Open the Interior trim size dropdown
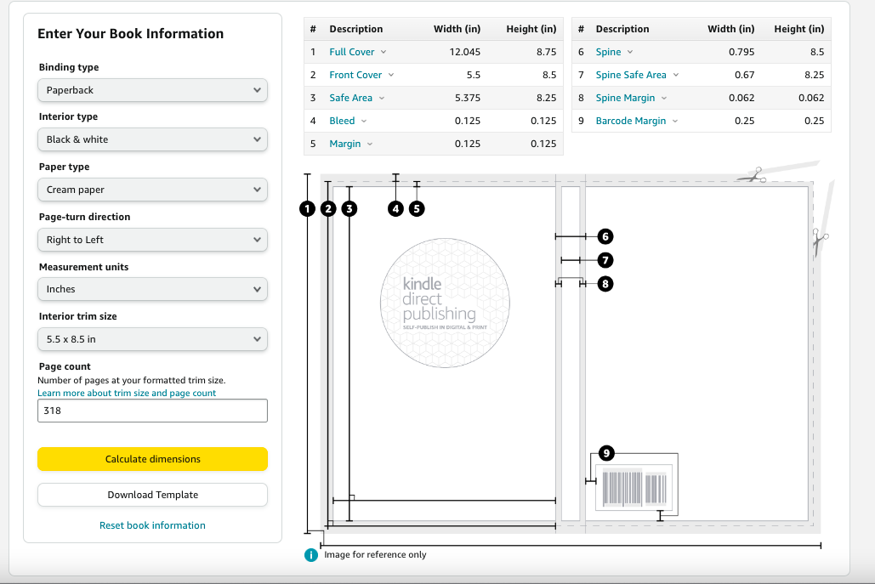The image size is (875, 584). (x=152, y=339)
